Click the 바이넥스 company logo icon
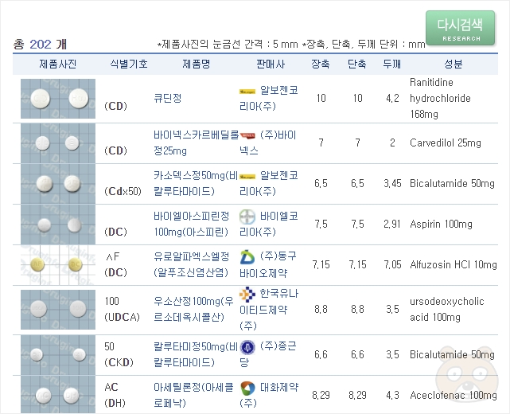 (x=247, y=135)
